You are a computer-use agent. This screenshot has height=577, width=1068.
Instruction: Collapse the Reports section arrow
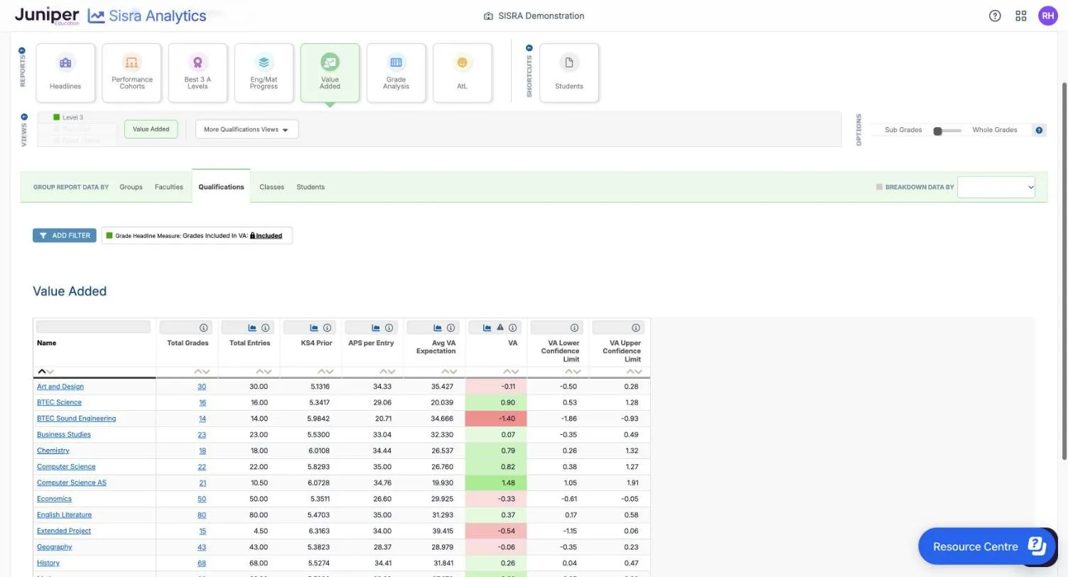click(x=22, y=50)
